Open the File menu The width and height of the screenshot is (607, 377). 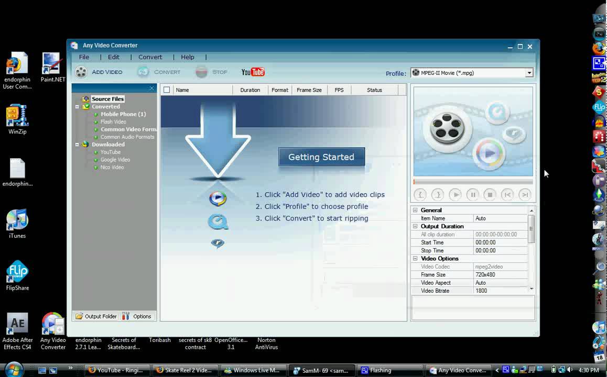click(84, 57)
